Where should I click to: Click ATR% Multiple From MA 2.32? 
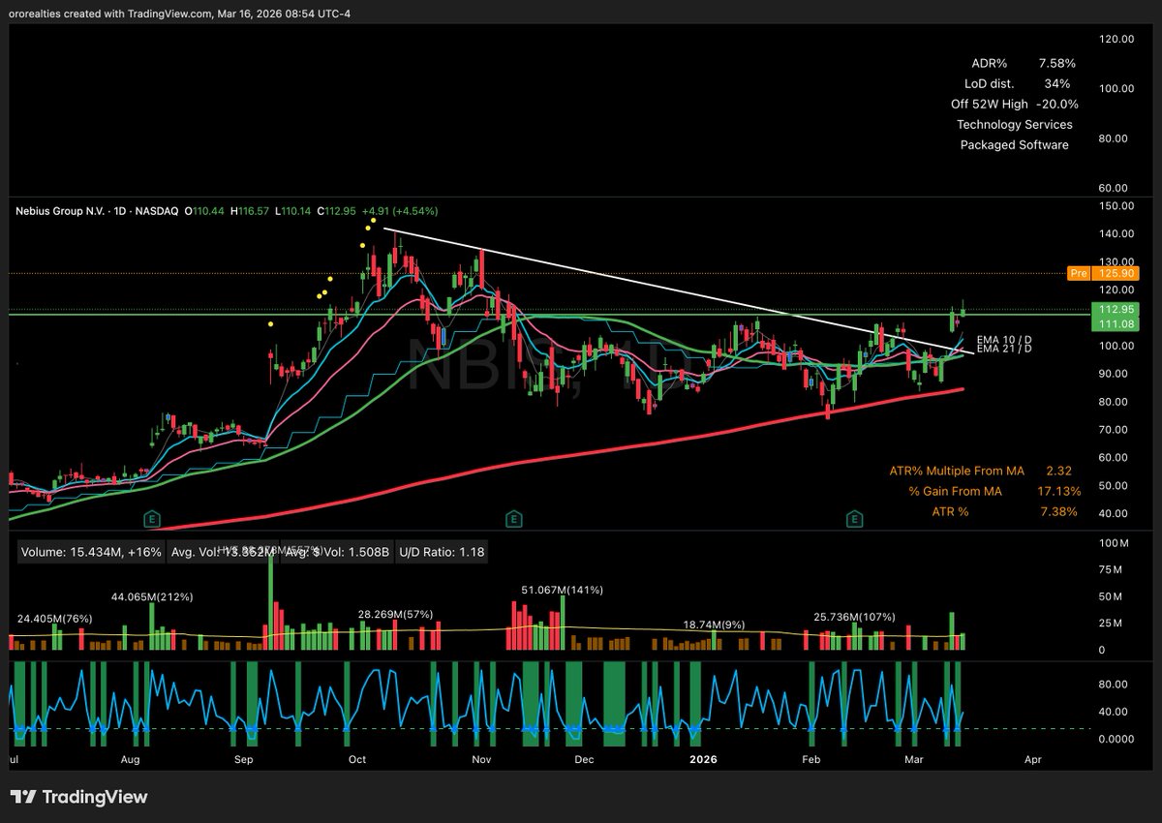click(x=981, y=471)
